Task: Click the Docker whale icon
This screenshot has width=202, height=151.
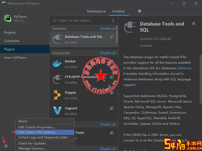Action: click(x=57, y=64)
